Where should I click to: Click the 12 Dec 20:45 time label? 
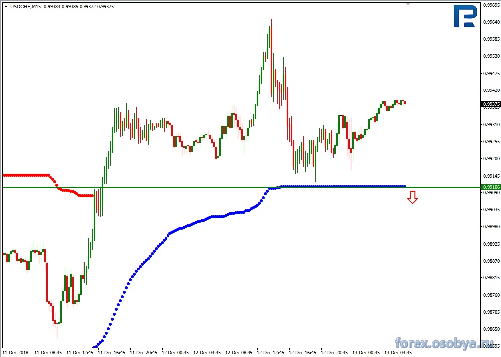click(x=334, y=353)
